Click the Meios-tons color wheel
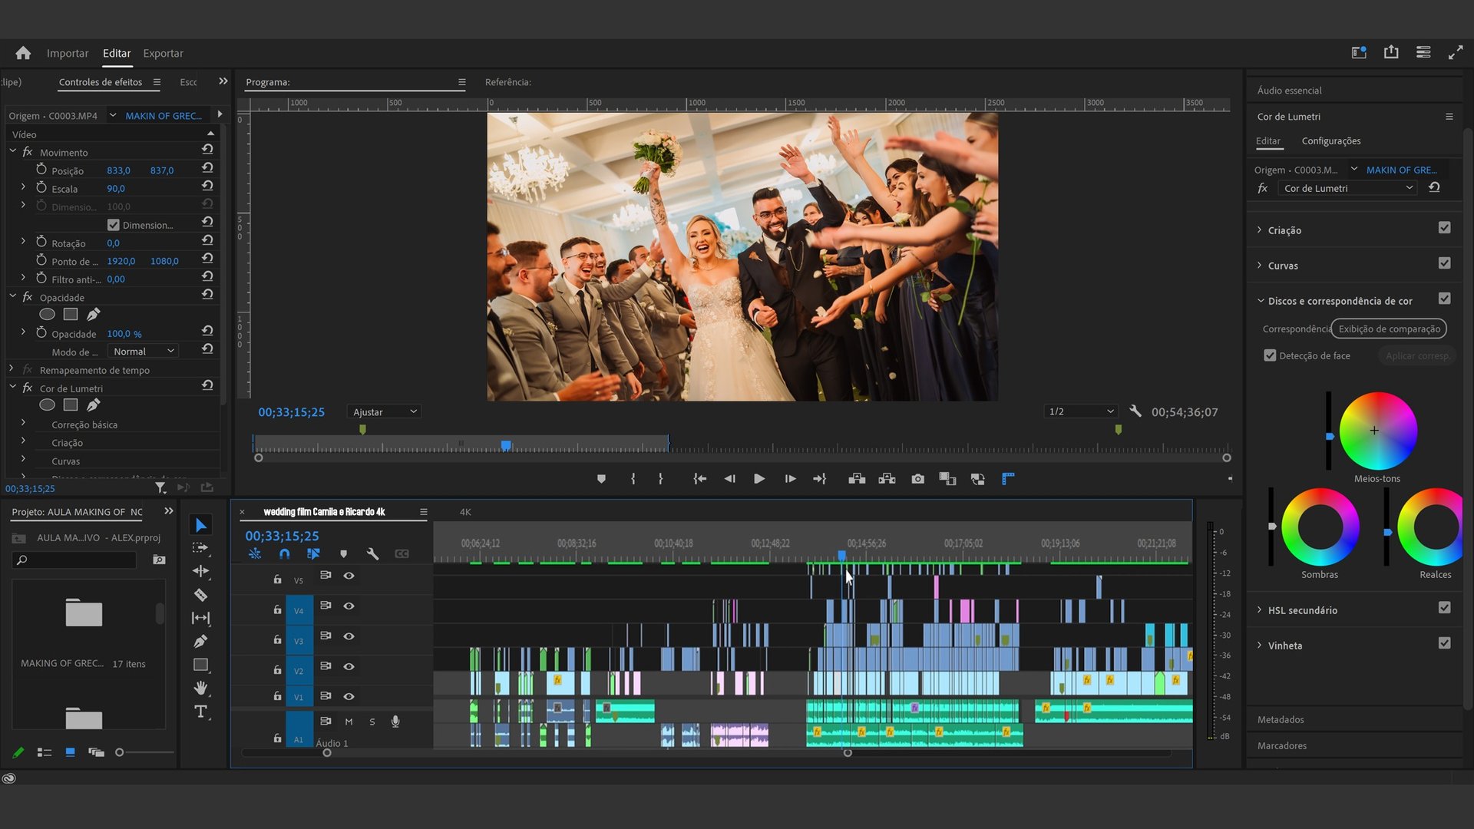Image resolution: width=1474 pixels, height=829 pixels. point(1377,431)
